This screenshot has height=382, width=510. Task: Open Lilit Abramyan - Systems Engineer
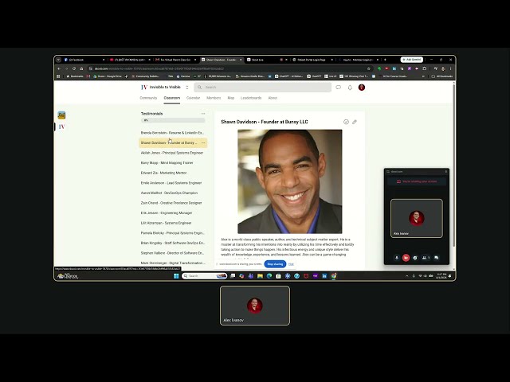(172, 223)
